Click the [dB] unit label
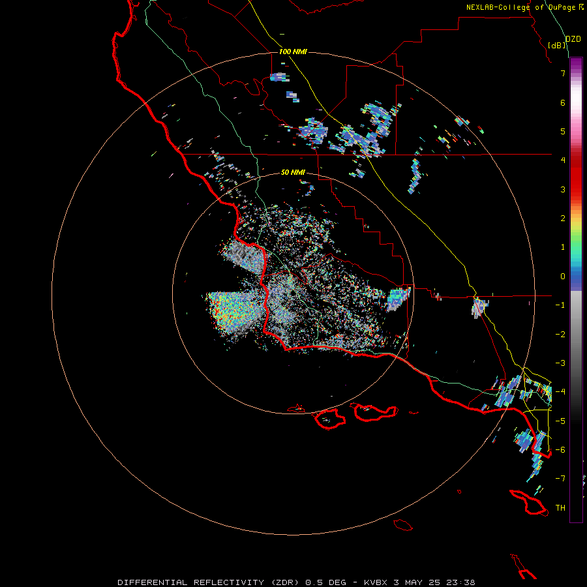This screenshot has height=587, width=587. 557,45
